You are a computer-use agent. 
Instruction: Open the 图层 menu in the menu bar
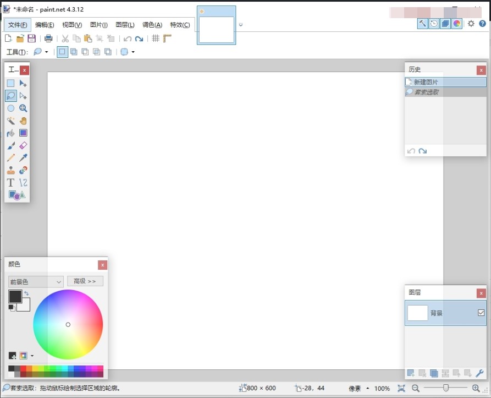point(125,25)
